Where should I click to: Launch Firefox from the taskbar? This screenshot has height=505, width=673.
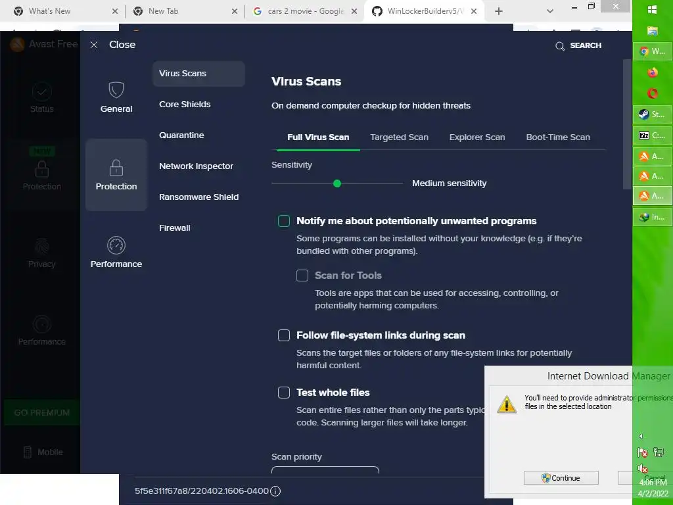click(653, 72)
